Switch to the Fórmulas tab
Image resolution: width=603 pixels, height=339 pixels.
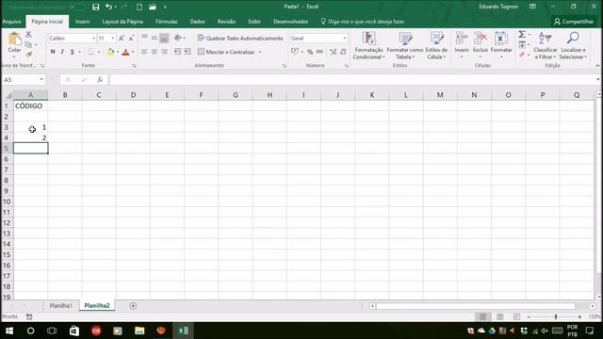(167, 22)
